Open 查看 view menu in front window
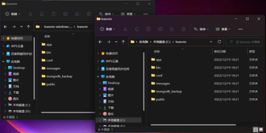The height and width of the screenshot is (133, 266). click(x=223, y=29)
